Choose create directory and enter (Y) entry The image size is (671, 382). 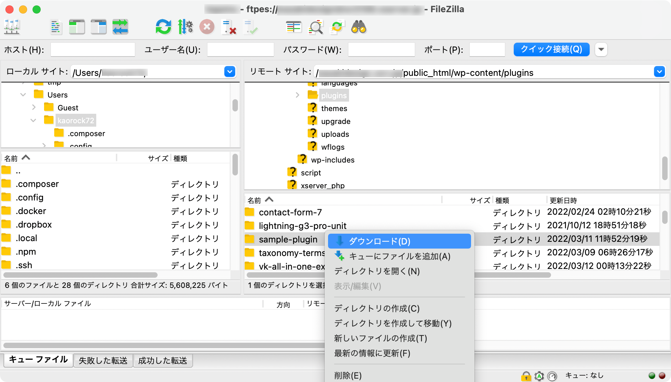(399, 323)
